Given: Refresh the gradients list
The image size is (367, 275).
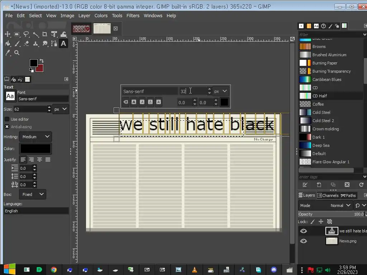Looking at the screenshot, I should click(361, 185).
